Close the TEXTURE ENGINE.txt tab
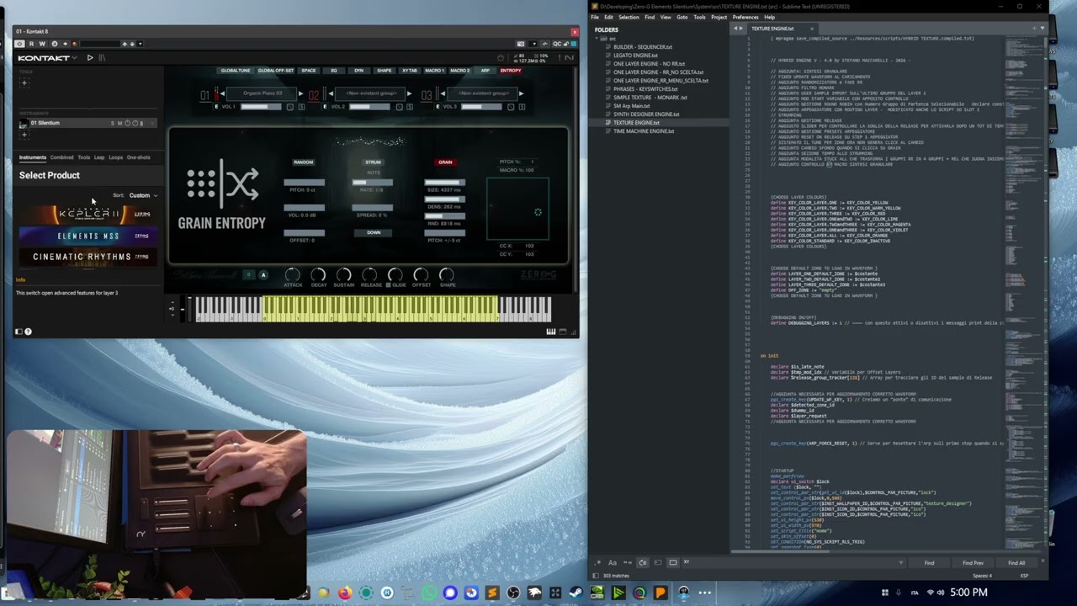 point(812,29)
